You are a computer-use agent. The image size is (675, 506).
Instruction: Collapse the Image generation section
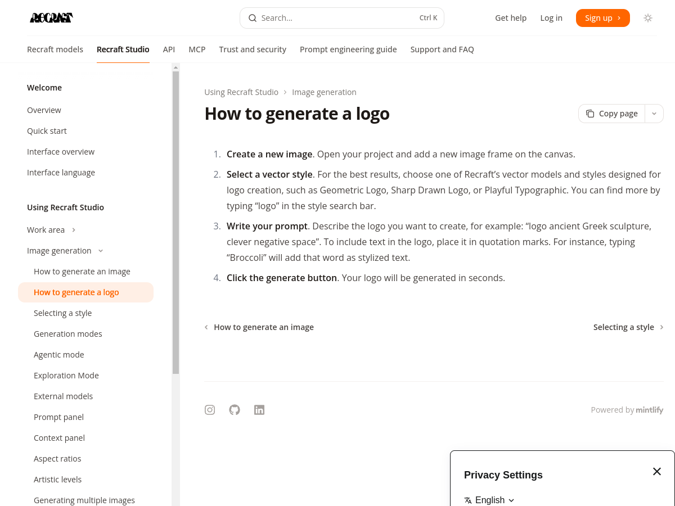pos(101,251)
